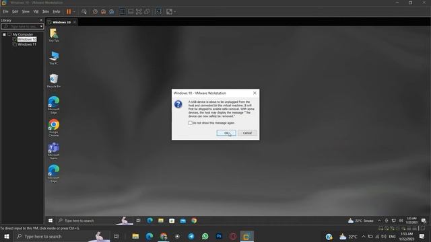Open Task View in the guest taskbar
This screenshot has height=242, width=431.
(x=139, y=220)
